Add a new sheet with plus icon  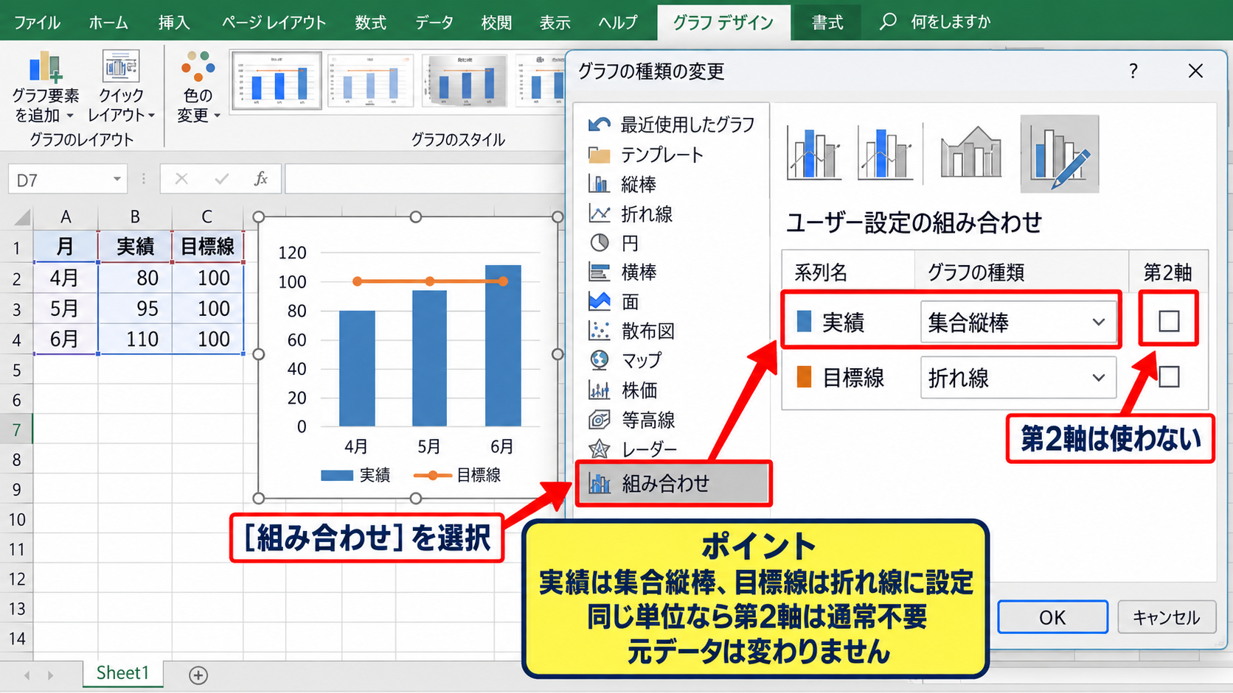(198, 675)
